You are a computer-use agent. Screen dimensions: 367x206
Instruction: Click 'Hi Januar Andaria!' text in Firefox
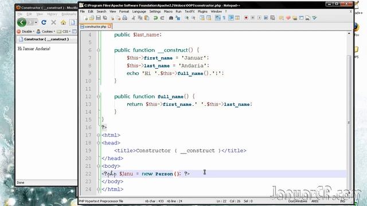coord(34,49)
